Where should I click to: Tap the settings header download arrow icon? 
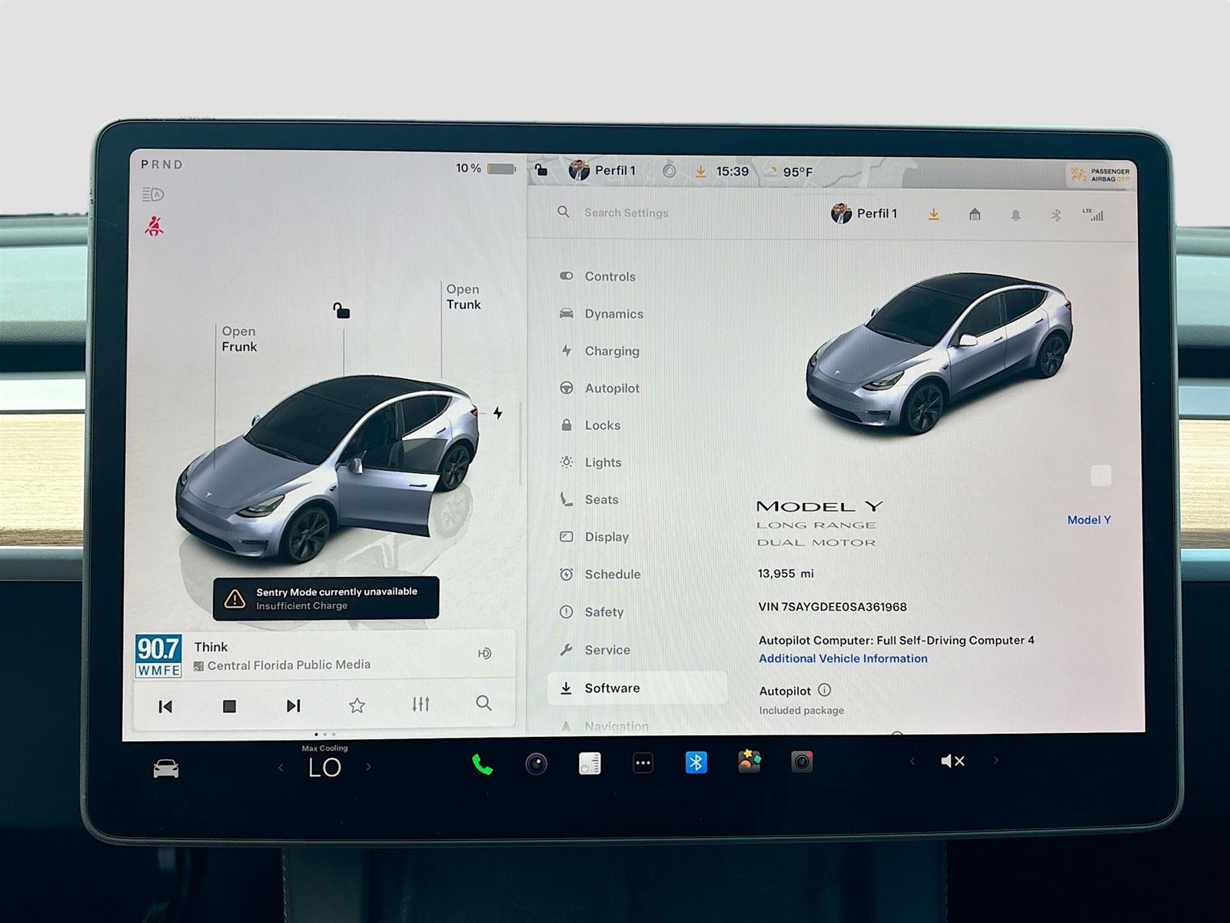tap(933, 215)
